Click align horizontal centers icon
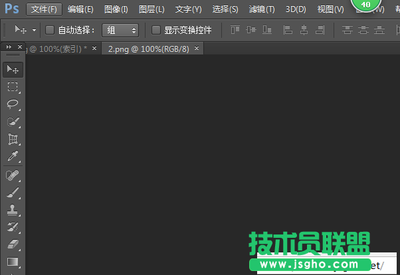 pyautogui.click(x=304, y=30)
